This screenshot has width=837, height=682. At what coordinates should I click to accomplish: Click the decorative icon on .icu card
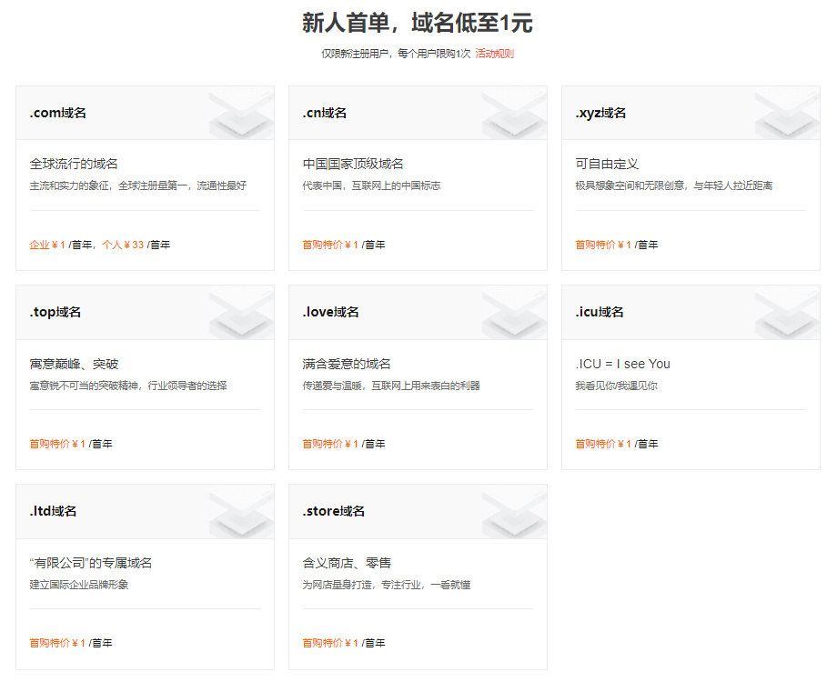click(787, 312)
